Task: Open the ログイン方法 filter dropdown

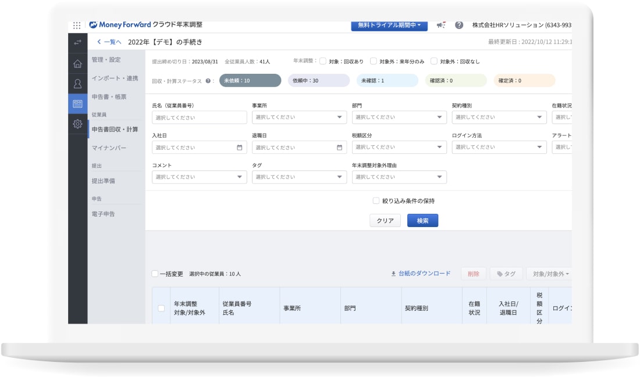Action: tap(499, 147)
